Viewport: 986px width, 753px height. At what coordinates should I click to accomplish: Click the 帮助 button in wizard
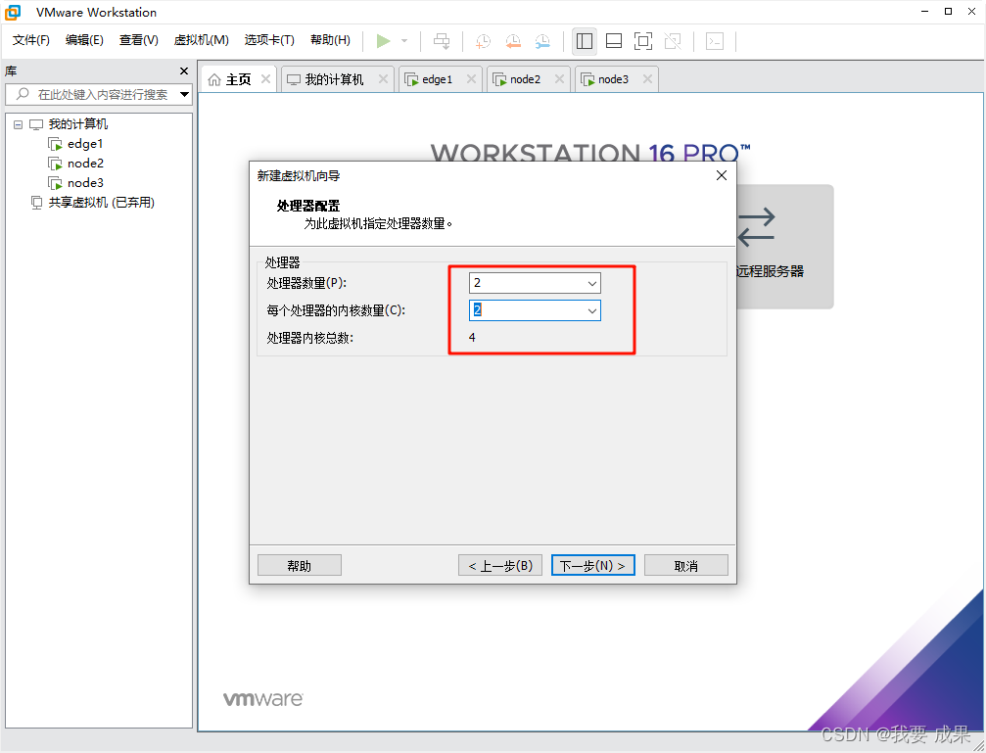click(x=299, y=564)
